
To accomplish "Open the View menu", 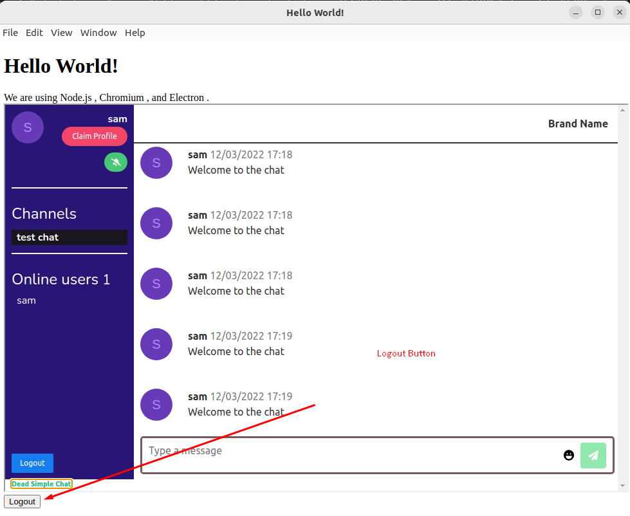I will pyautogui.click(x=61, y=33).
